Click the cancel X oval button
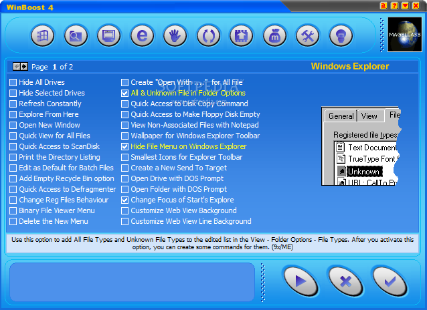Screen dimensions: 427x310 coord(345,281)
